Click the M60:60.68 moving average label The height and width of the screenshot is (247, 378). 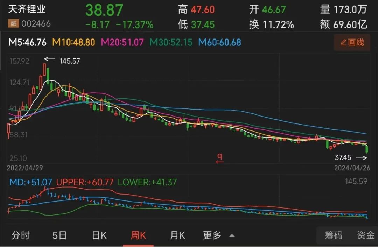[x=219, y=42]
